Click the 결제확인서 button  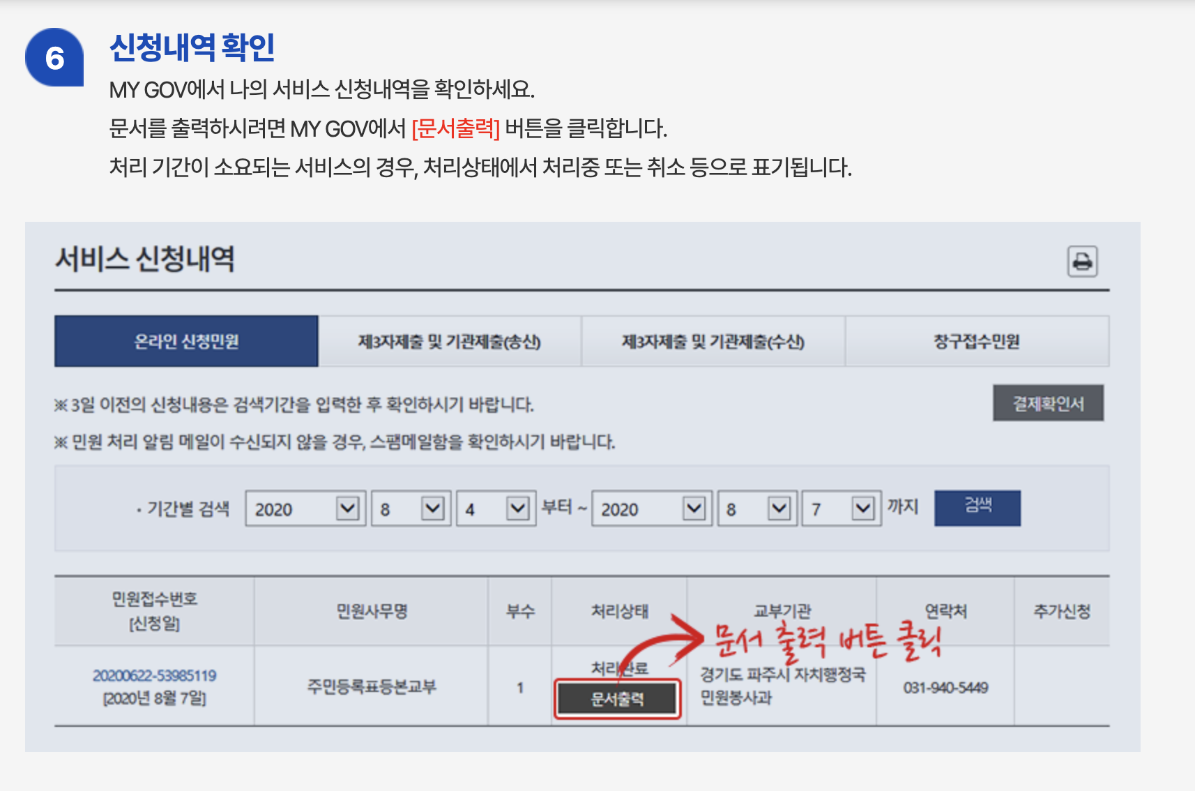[1047, 402]
